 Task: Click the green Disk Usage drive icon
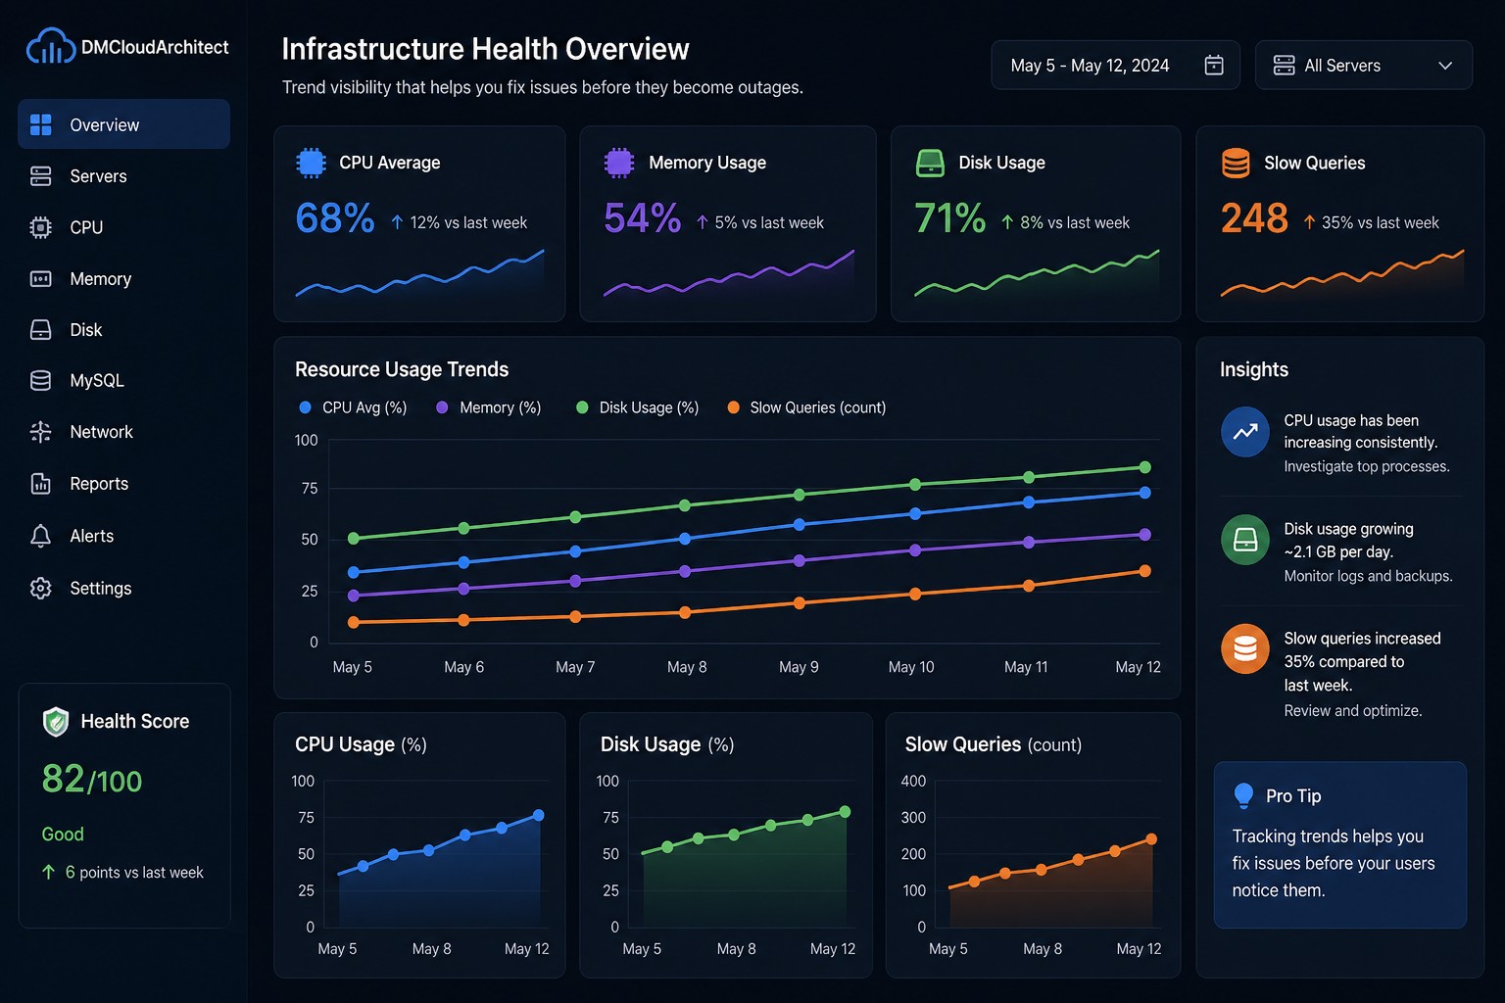click(x=930, y=163)
